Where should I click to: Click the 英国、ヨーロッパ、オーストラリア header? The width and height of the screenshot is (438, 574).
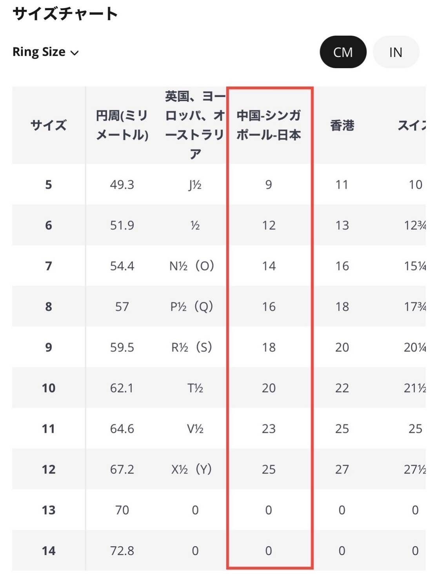195,125
